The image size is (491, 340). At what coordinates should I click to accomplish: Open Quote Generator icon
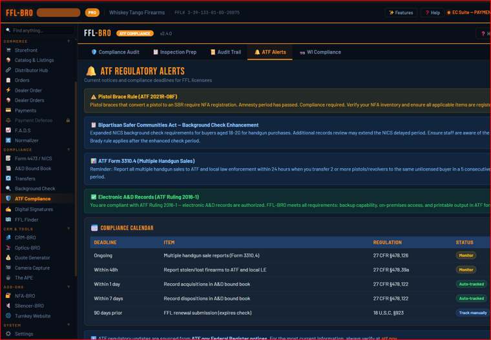click(x=8, y=257)
